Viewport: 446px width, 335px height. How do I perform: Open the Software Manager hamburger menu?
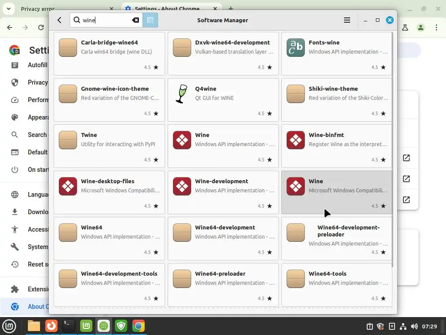(347, 20)
